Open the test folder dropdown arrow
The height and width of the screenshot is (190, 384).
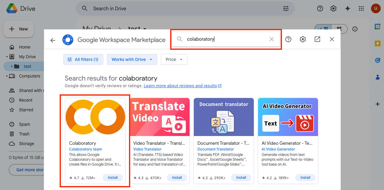(x=145, y=29)
